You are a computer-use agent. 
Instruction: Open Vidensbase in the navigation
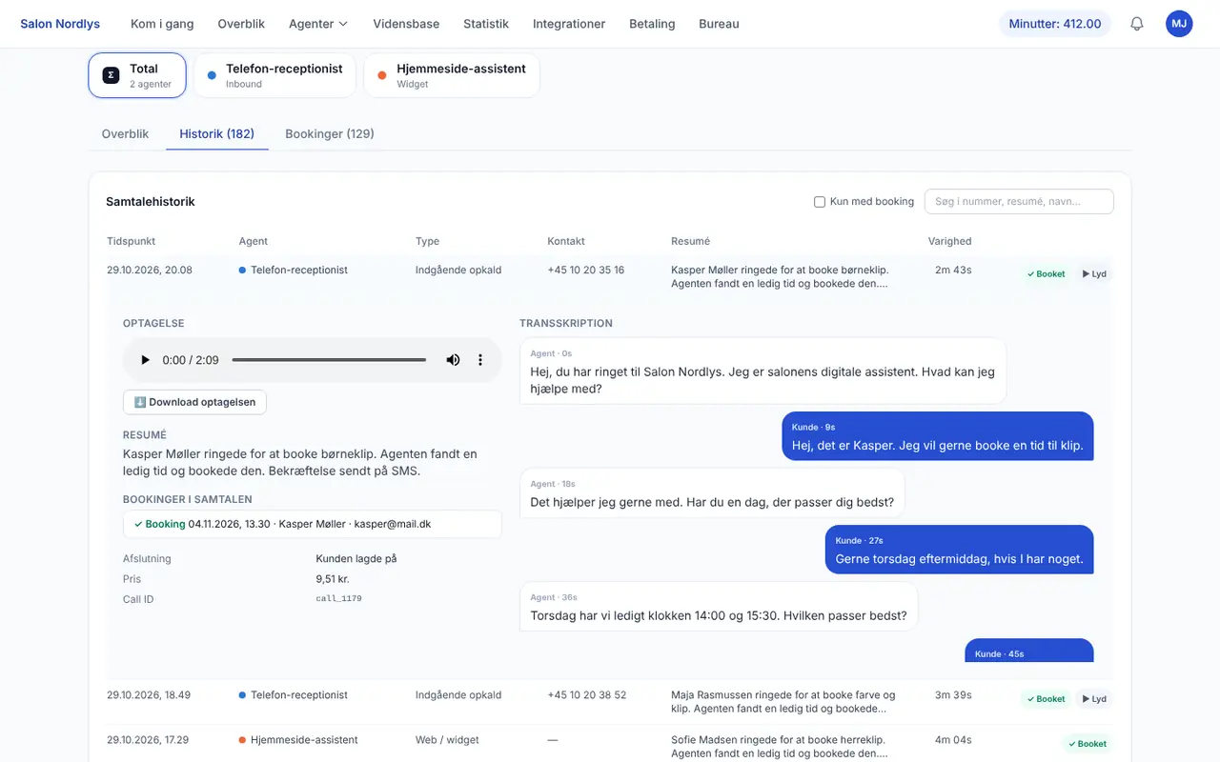406,24
